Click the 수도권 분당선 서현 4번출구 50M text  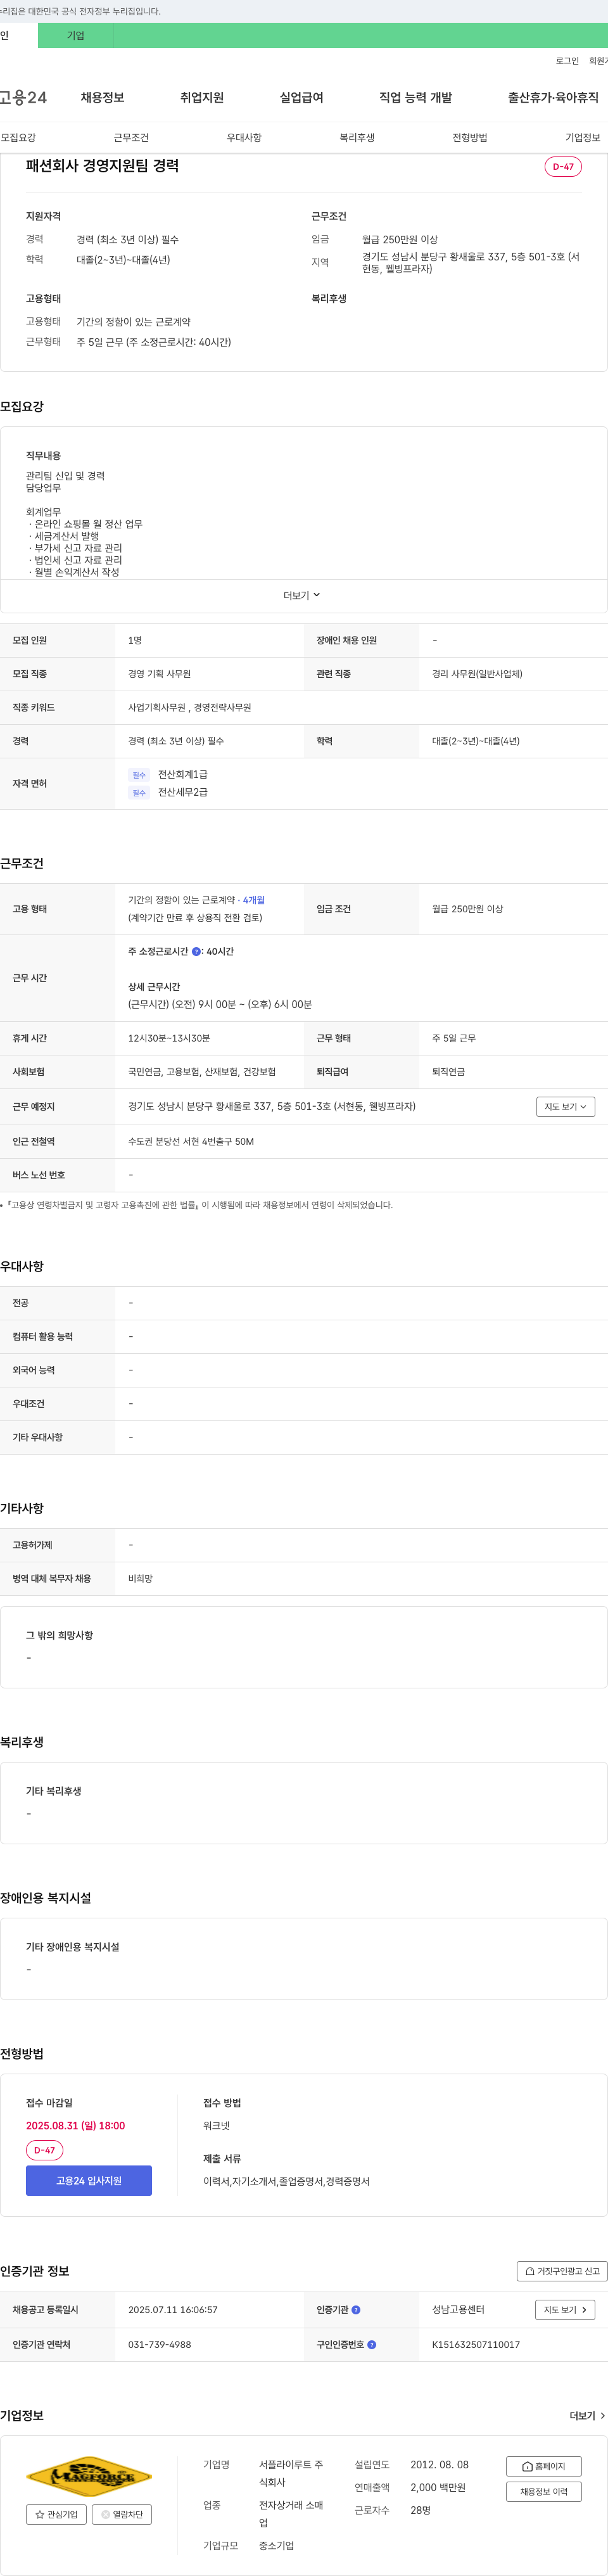pos(191,1141)
